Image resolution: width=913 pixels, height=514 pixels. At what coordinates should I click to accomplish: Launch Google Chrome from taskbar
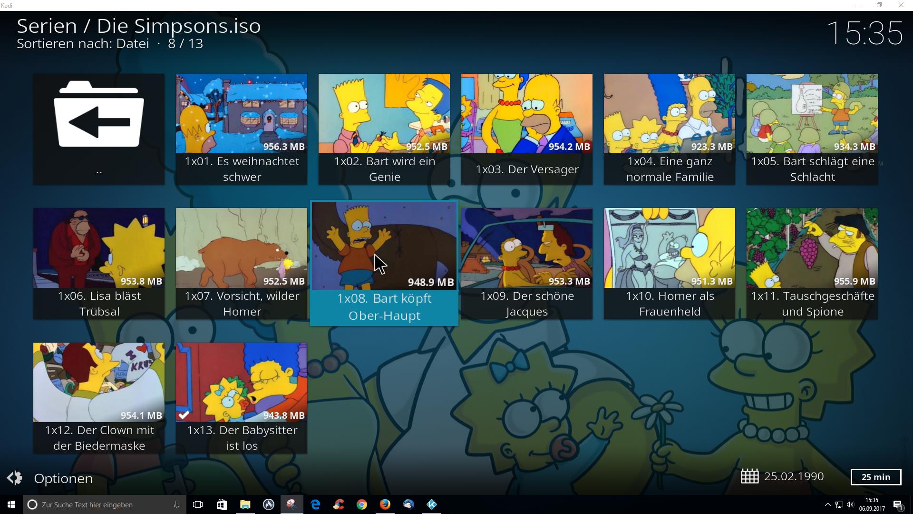[362, 504]
